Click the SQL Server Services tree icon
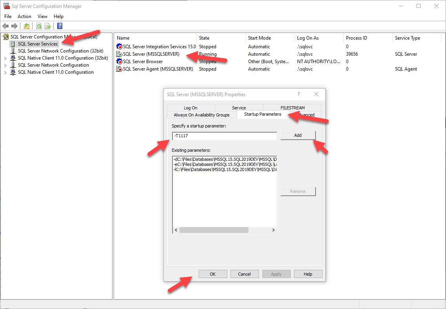The height and width of the screenshot is (309, 446). 13,44
